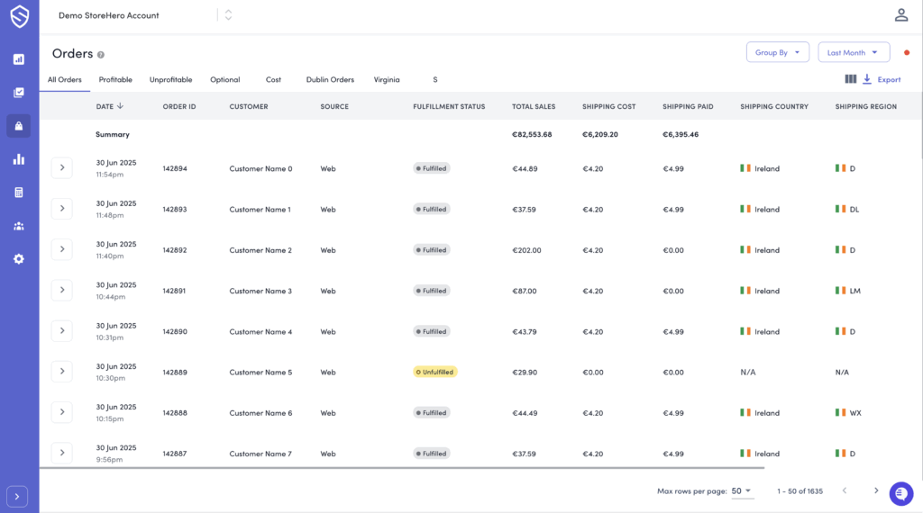Open the column chooser icon beside Export
This screenshot has height=513, width=923.
coord(851,79)
